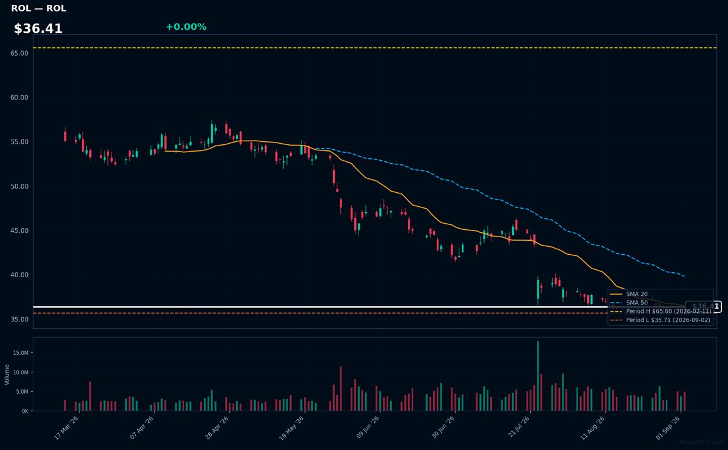Click the 65.00 price axis label
728x450 pixels.
(19, 53)
